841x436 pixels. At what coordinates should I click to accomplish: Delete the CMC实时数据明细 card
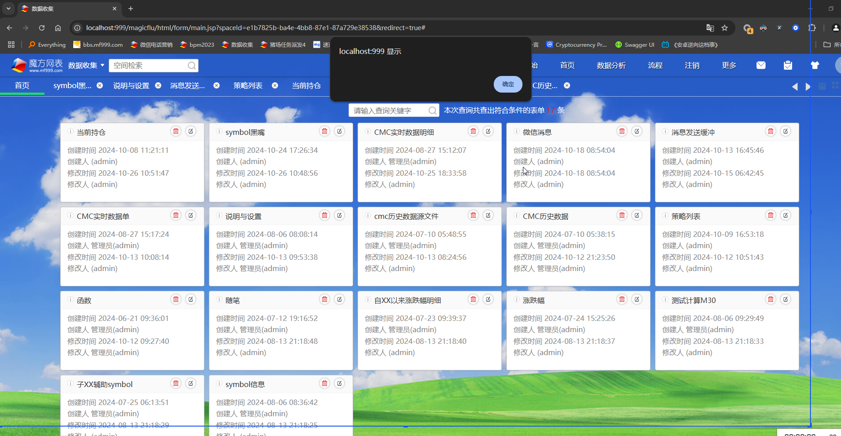click(x=474, y=131)
